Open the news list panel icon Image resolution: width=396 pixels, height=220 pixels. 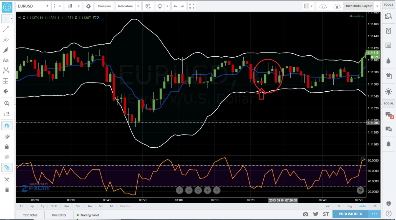[388, 45]
